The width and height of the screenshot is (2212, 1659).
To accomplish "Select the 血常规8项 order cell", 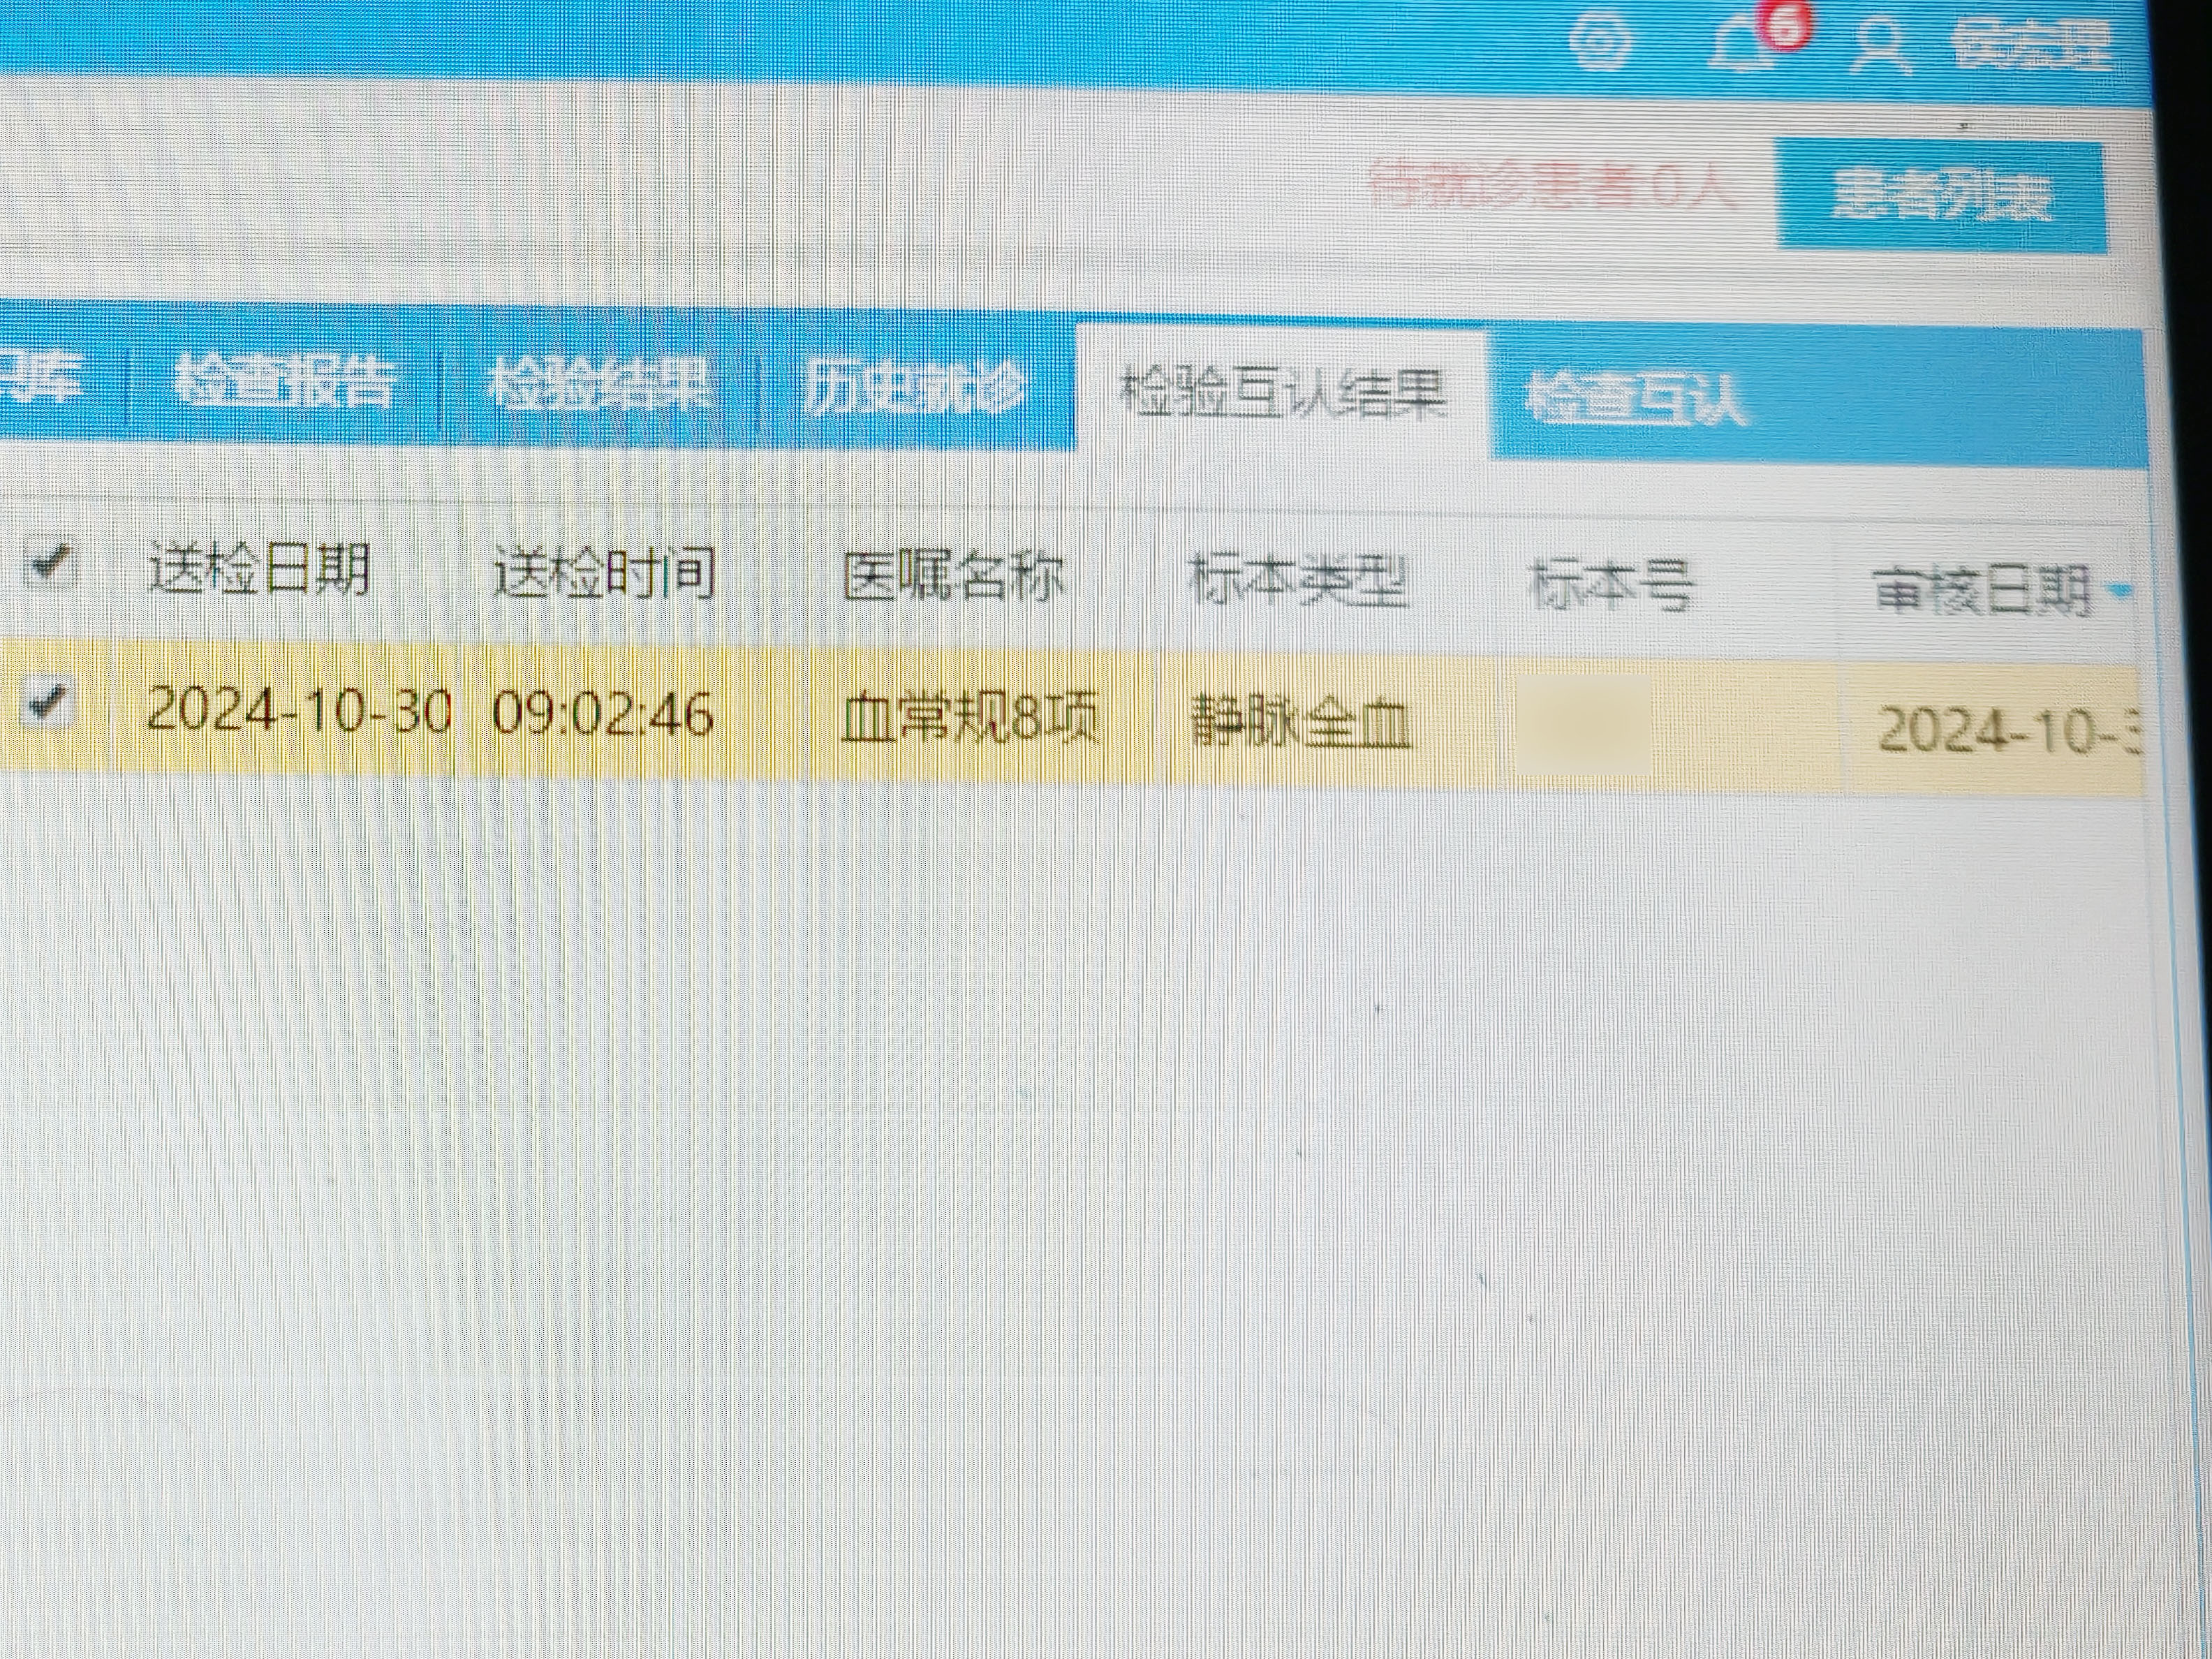I will pyautogui.click(x=968, y=718).
